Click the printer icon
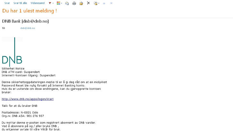 click(x=74, y=3)
